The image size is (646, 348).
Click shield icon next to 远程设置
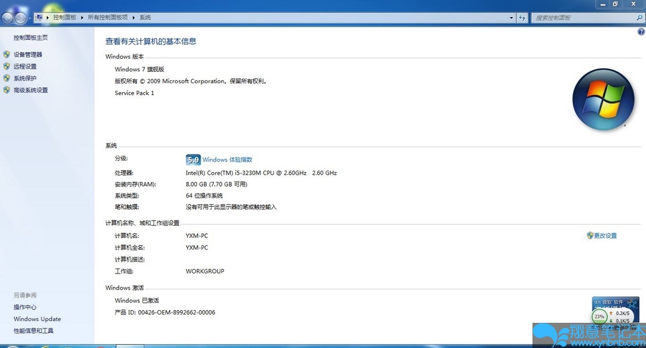coord(6,66)
